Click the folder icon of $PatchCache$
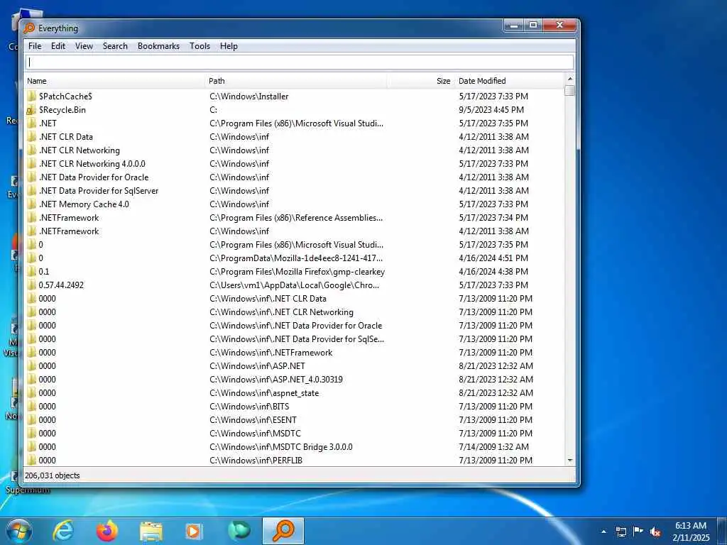This screenshot has height=545, width=727. (31, 97)
